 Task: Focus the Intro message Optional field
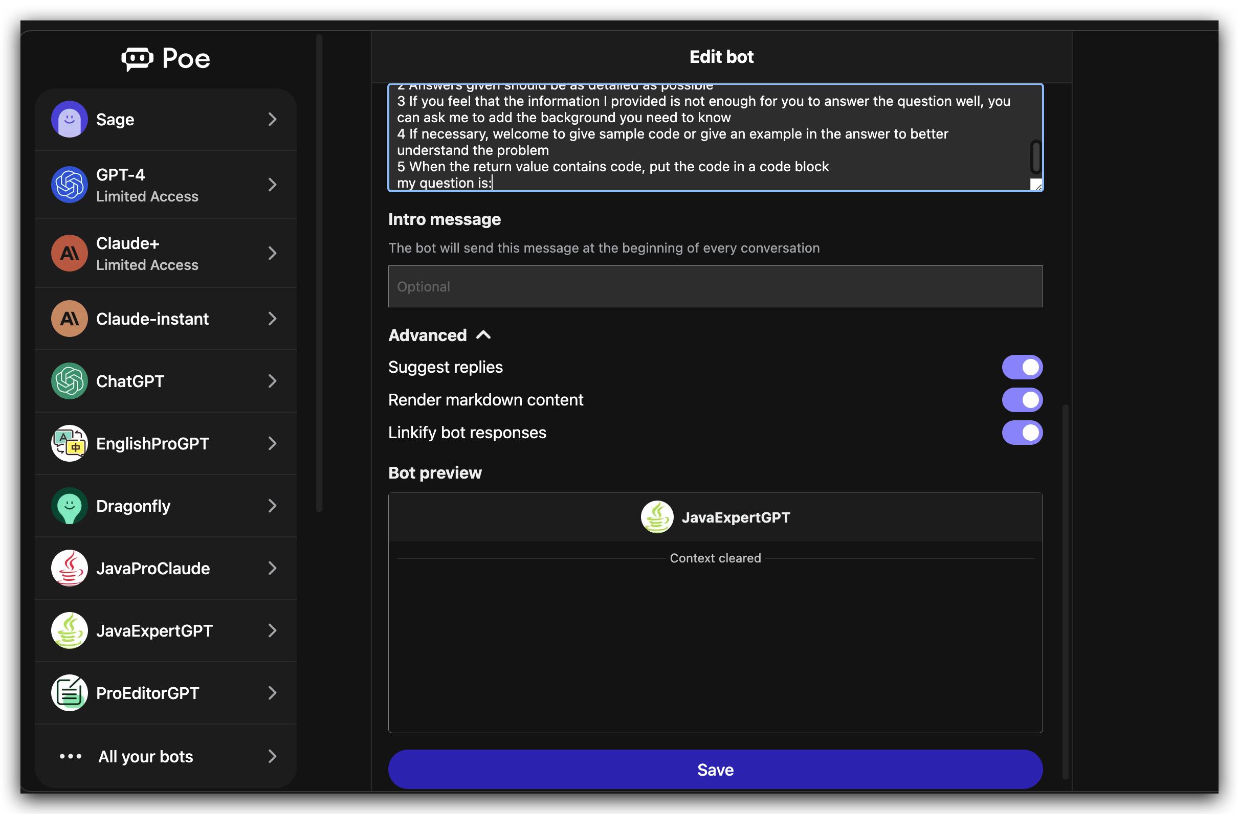point(715,287)
